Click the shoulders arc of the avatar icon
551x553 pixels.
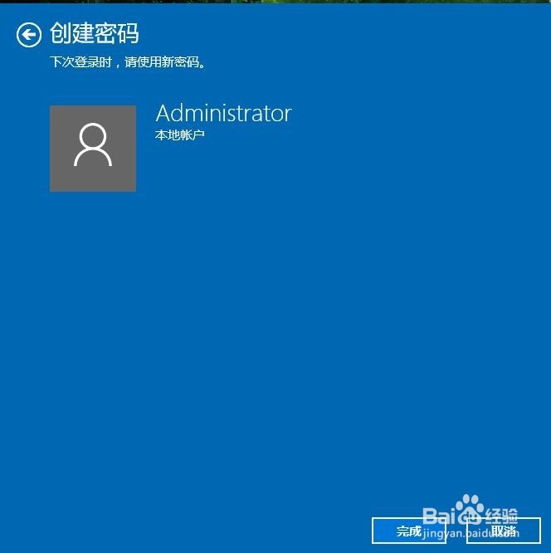tap(93, 157)
